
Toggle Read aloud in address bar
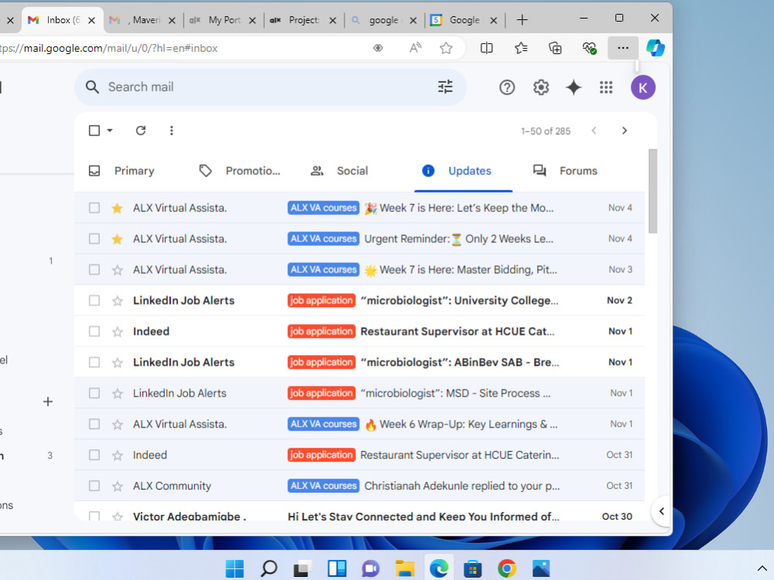pos(415,48)
